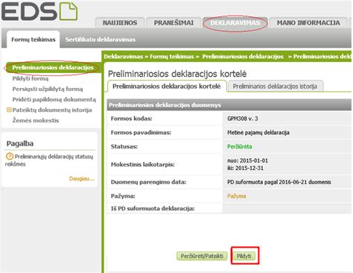The height and width of the screenshot is (273, 353).
Task: Click the Preliminariosios deklaracijos duomenys section header
Action: pyautogui.click(x=229, y=105)
